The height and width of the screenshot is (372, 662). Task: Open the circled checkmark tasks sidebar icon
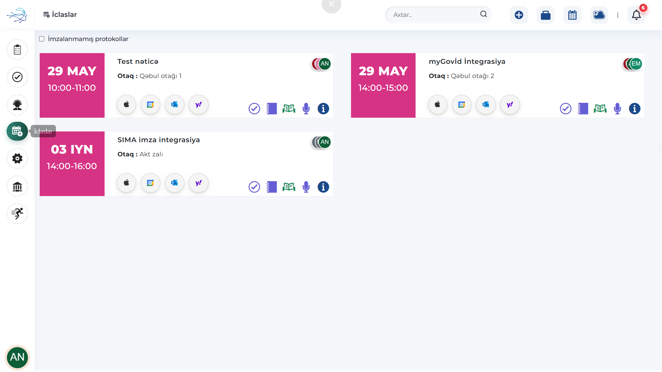(17, 77)
